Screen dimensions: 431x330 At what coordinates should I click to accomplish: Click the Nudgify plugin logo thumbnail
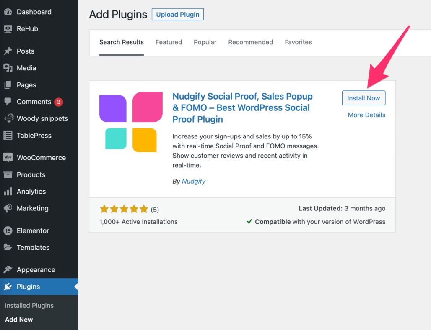131,122
